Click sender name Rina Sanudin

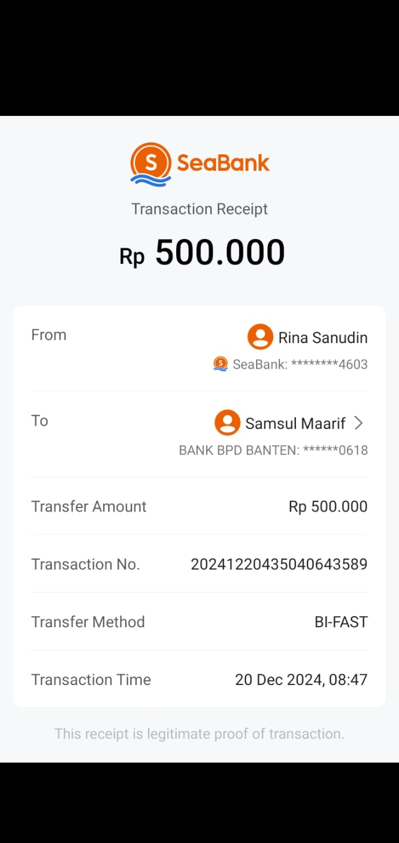pyautogui.click(x=323, y=338)
